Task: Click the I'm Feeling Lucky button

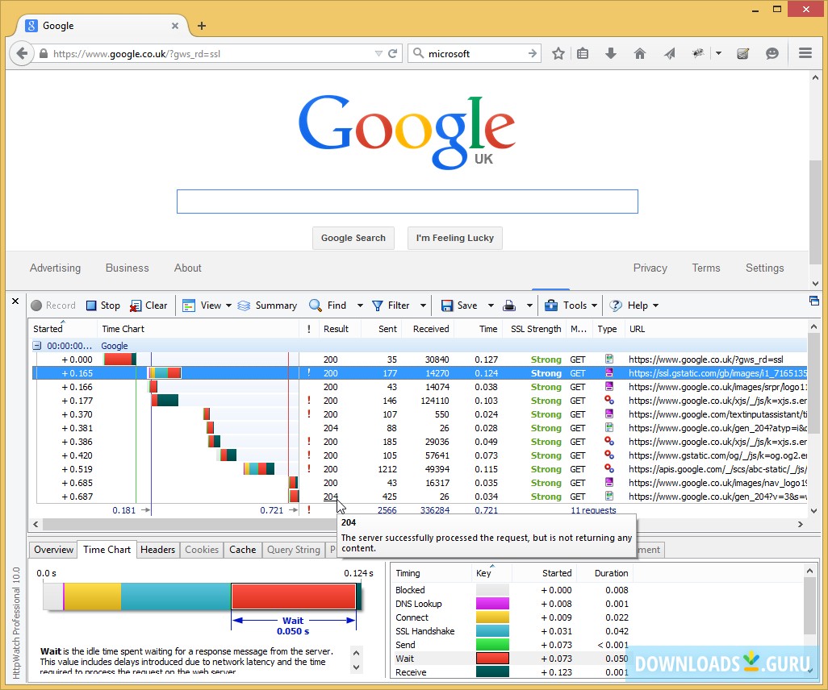Action: pos(454,238)
